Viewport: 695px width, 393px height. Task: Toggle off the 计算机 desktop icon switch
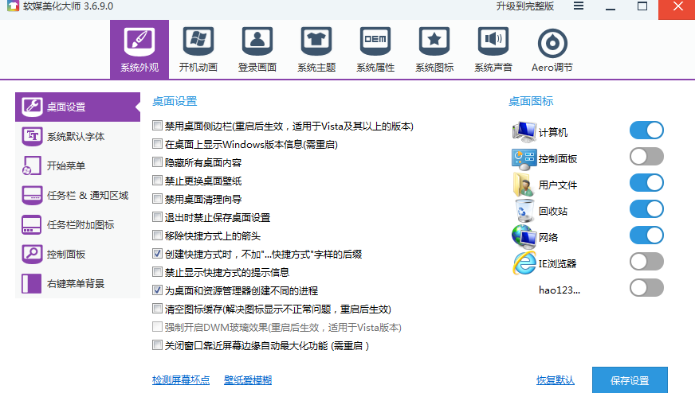[646, 130]
